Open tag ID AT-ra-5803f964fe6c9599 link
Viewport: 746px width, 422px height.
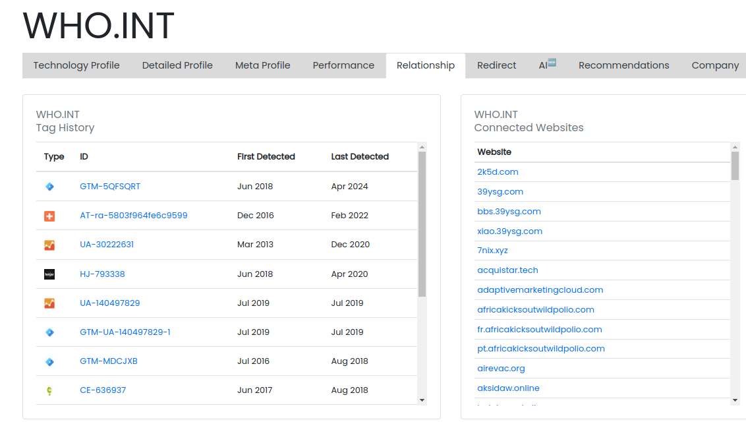[134, 216]
